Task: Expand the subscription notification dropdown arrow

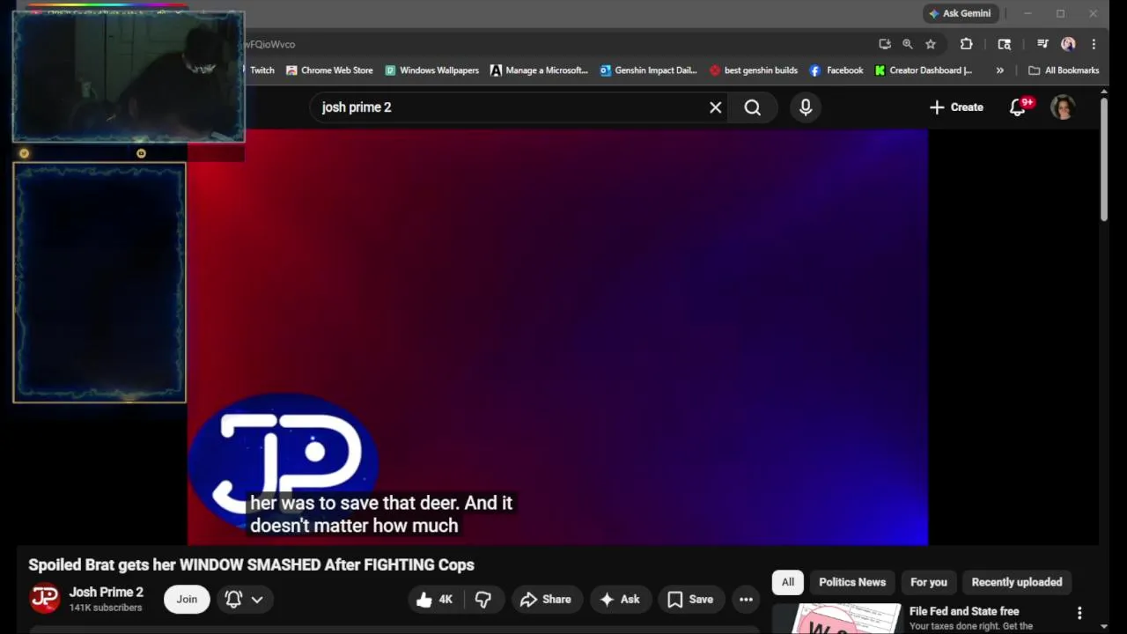Action: pyautogui.click(x=257, y=600)
